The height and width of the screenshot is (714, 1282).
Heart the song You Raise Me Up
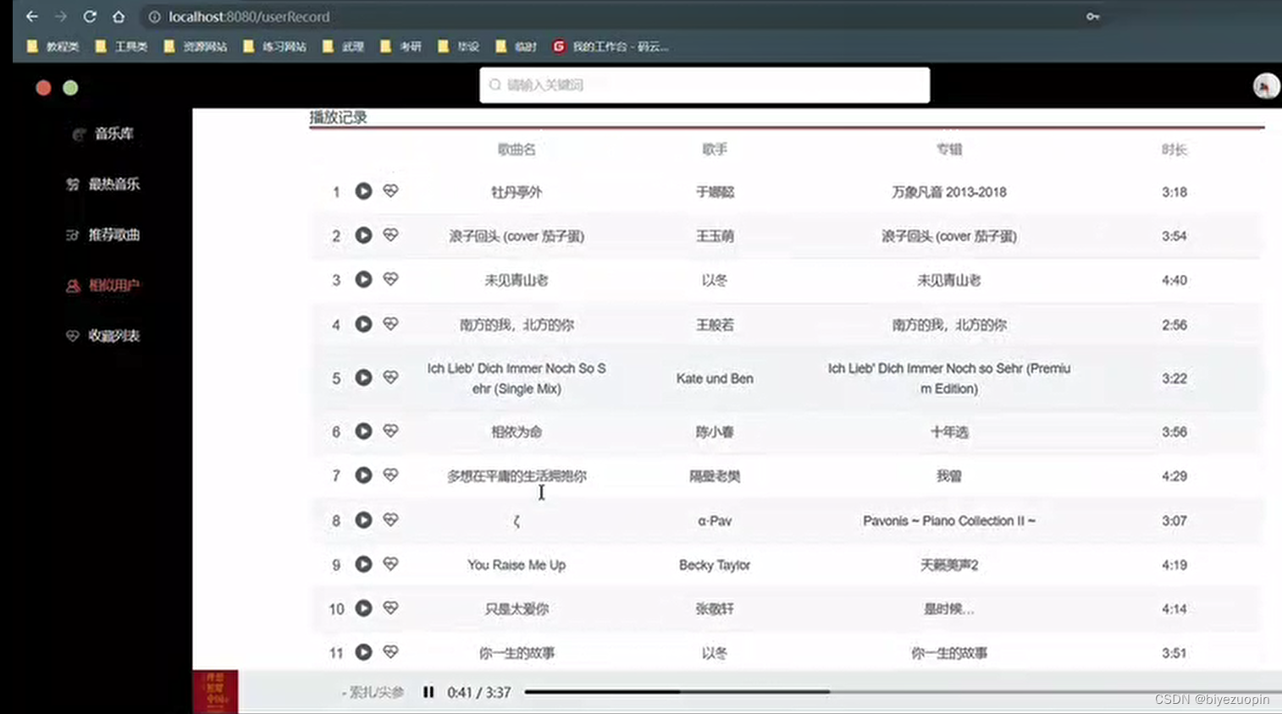tap(390, 564)
